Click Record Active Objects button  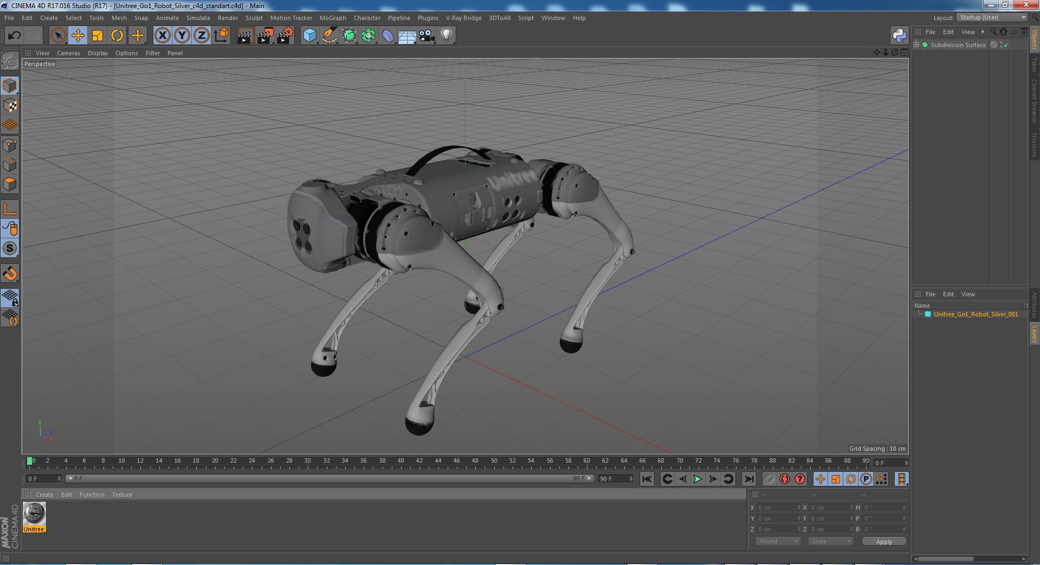pos(769,479)
